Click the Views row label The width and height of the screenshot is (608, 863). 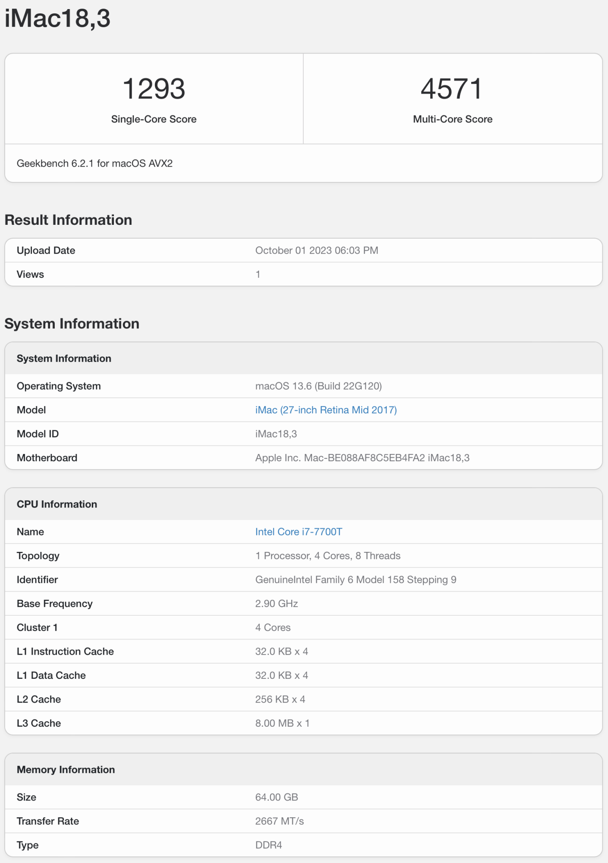pos(30,274)
